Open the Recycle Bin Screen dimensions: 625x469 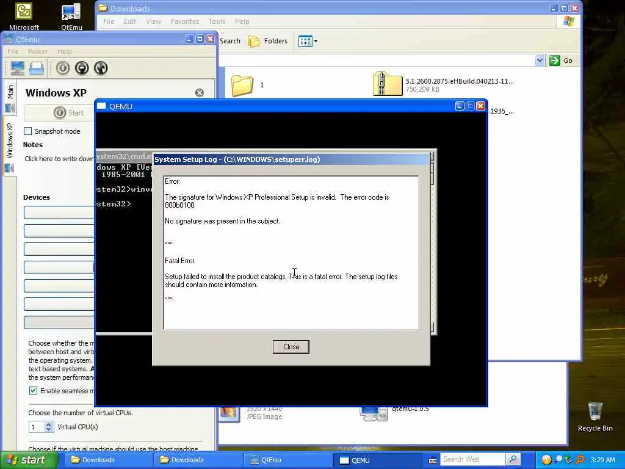[595, 416]
